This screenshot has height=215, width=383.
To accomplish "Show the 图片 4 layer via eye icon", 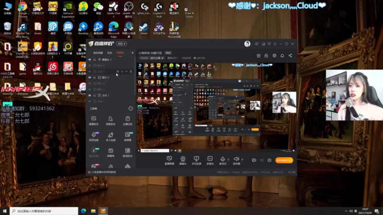I will coord(90,83).
